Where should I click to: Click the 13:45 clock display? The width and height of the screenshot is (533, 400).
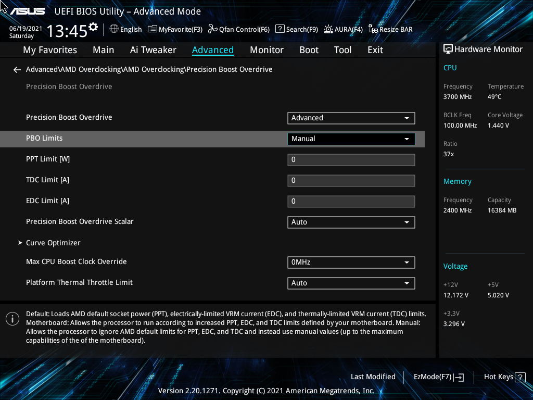[67, 31]
